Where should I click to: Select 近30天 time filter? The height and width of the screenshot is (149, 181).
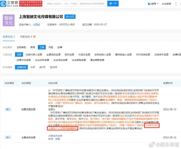pyautogui.click(x=53, y=67)
